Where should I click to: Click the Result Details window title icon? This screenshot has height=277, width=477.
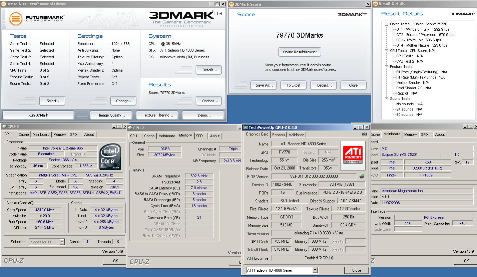point(375,4)
